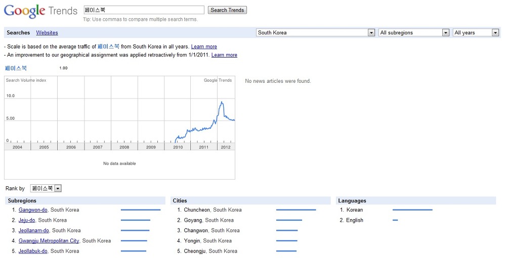Switch to the Searches tab
The height and width of the screenshot is (258, 506).
click(18, 32)
